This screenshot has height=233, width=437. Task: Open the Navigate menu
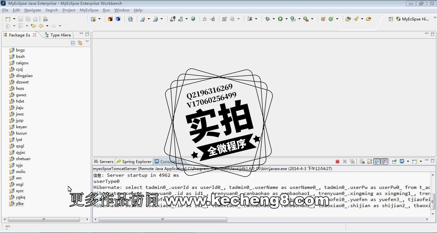coord(33,10)
